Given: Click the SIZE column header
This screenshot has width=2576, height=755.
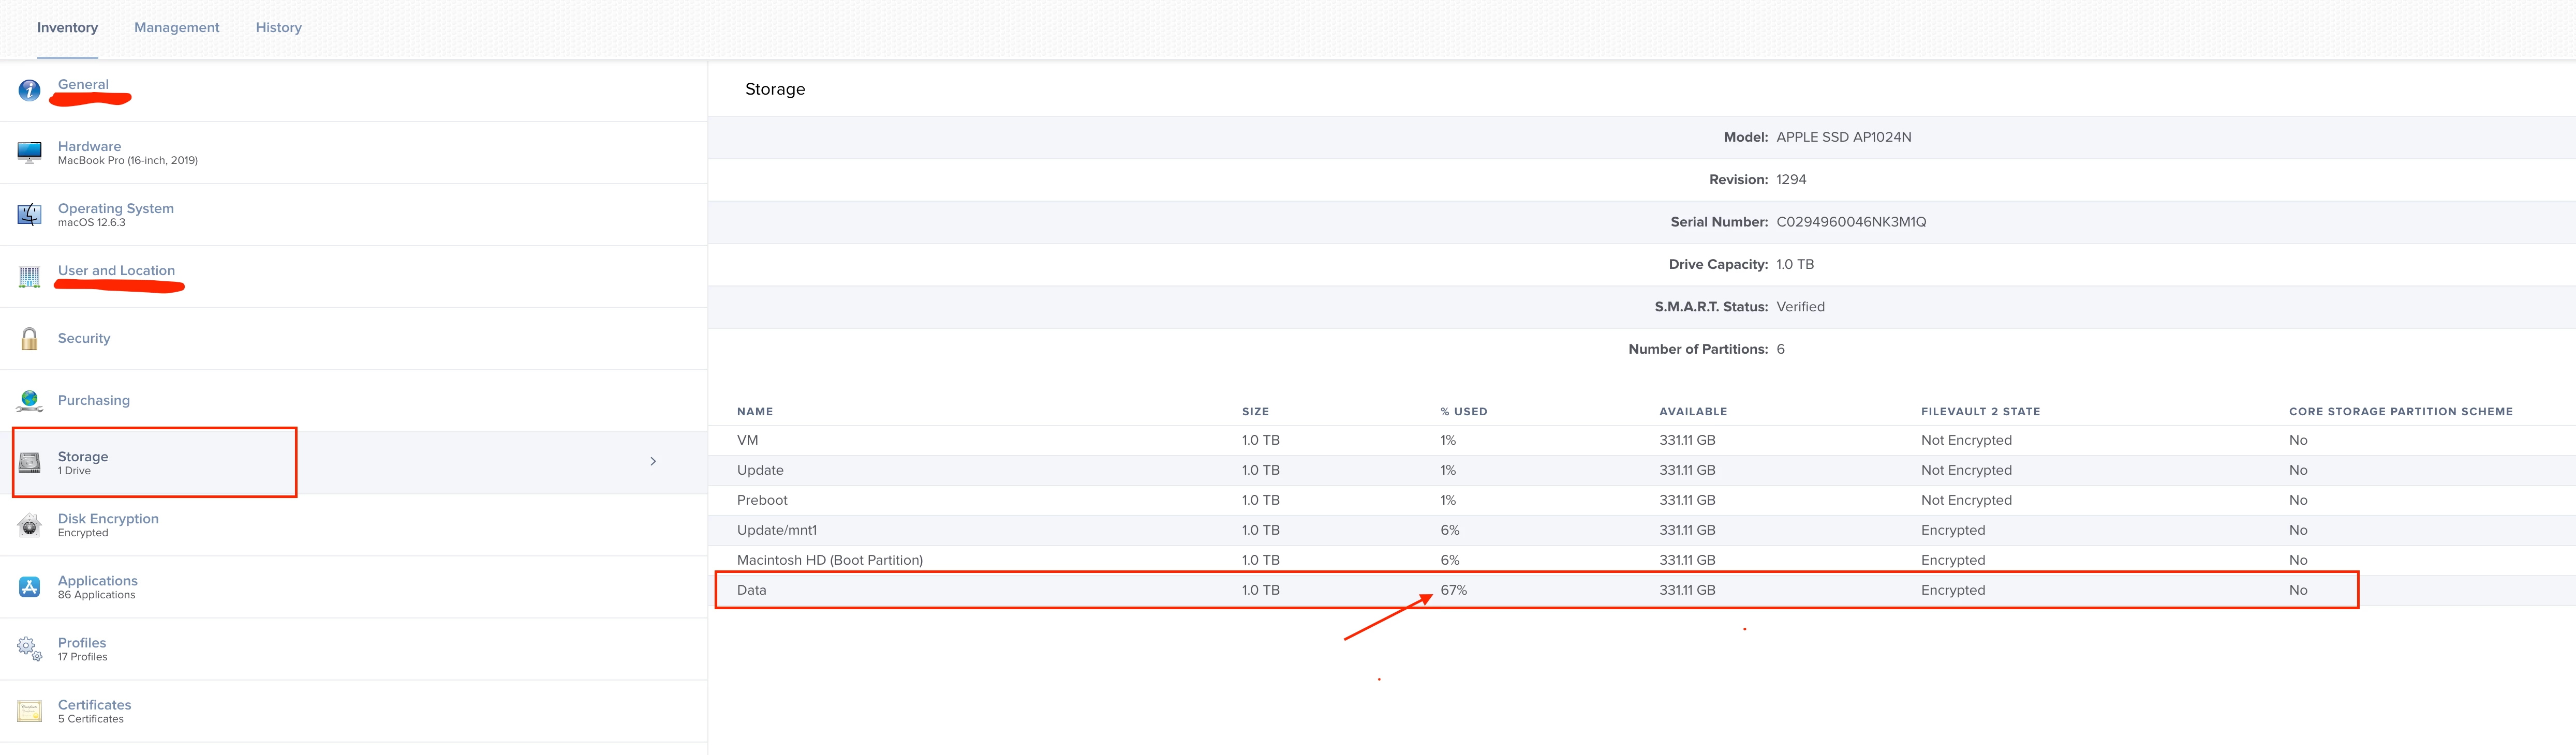Looking at the screenshot, I should point(1255,412).
